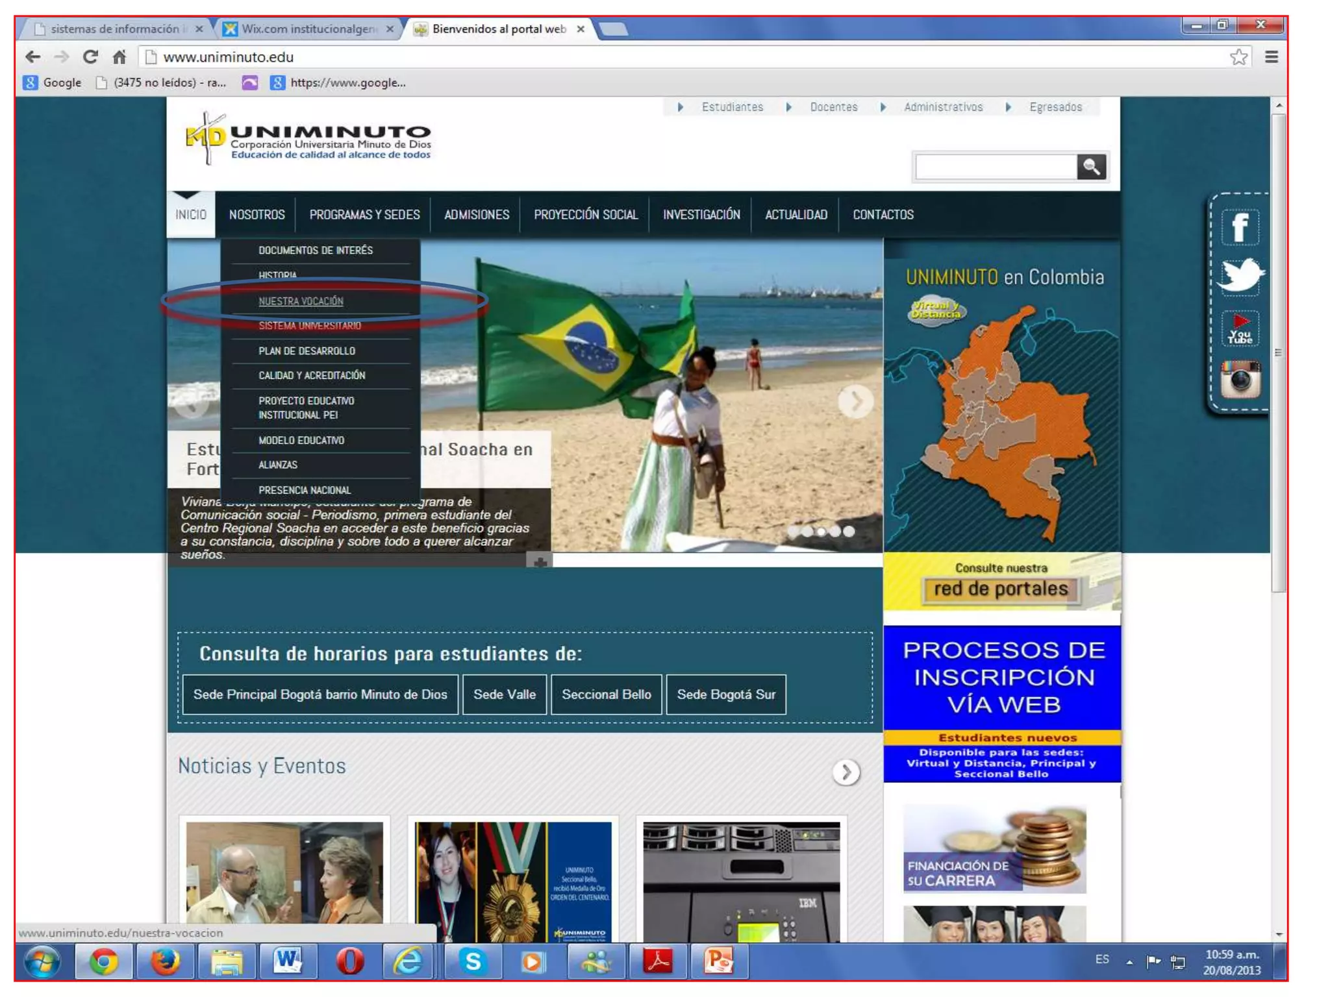Bookmark page with the star icon
This screenshot has height=997, width=1330.
pyautogui.click(x=1238, y=57)
